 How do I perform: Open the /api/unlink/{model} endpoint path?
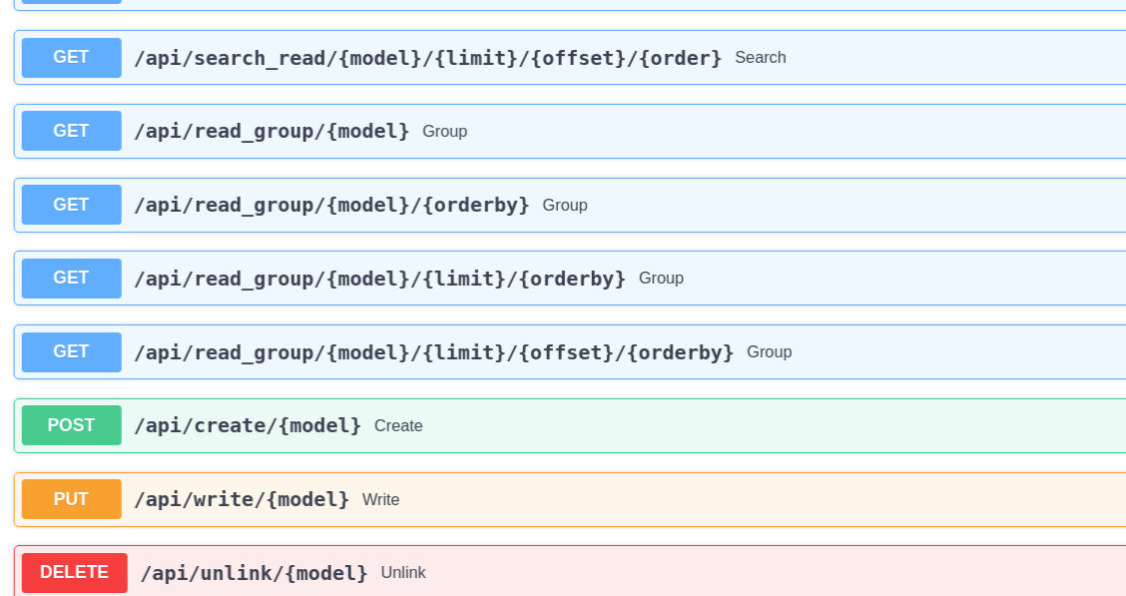click(x=254, y=573)
